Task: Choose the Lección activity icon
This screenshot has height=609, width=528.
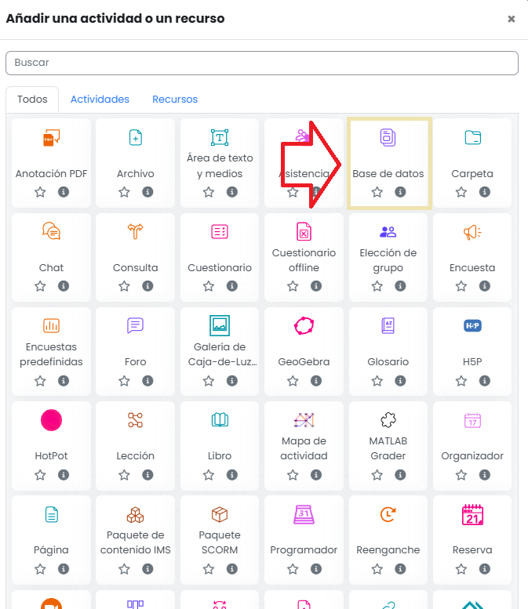Action: point(135,420)
